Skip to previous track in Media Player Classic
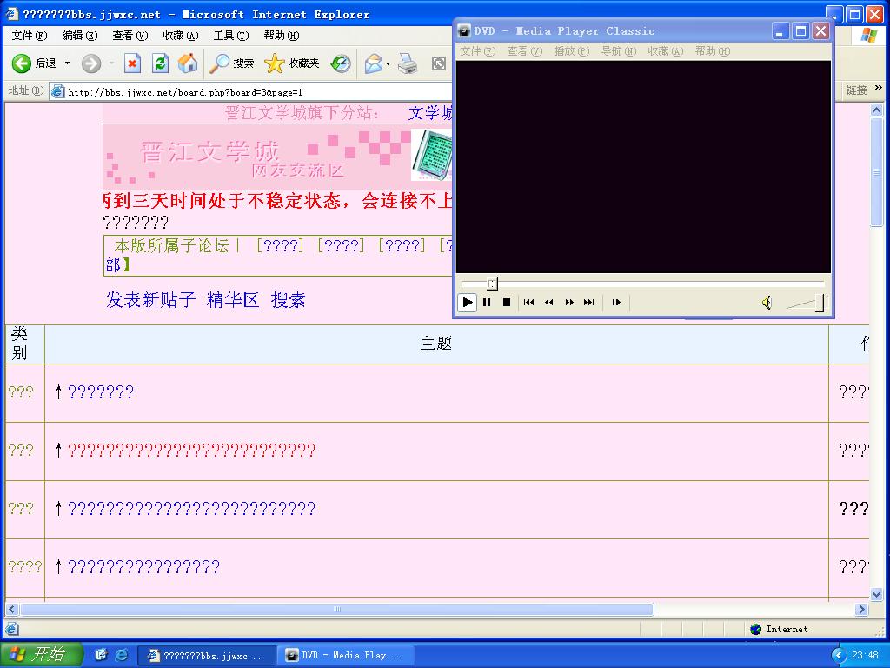The width and height of the screenshot is (890, 668). coord(528,302)
